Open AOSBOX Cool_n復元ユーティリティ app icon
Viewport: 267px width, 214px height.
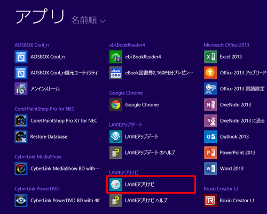coord(21,73)
